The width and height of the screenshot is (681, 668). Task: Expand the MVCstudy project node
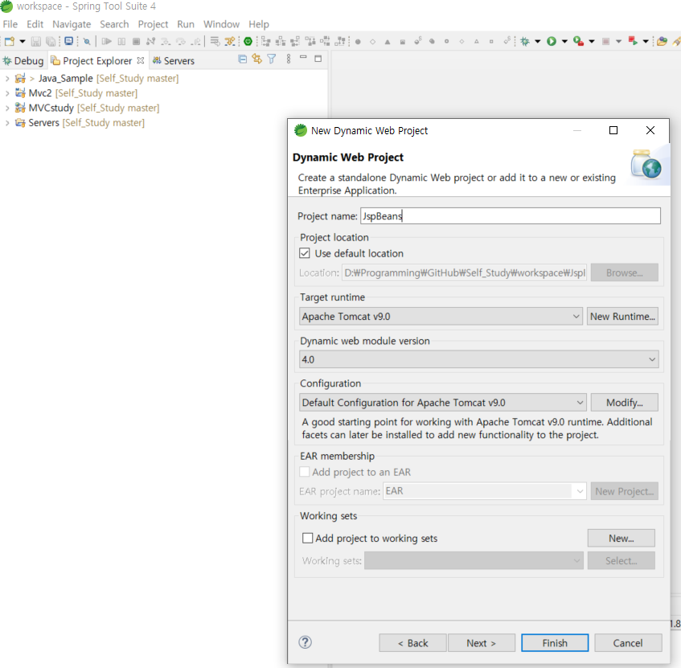pos(7,109)
